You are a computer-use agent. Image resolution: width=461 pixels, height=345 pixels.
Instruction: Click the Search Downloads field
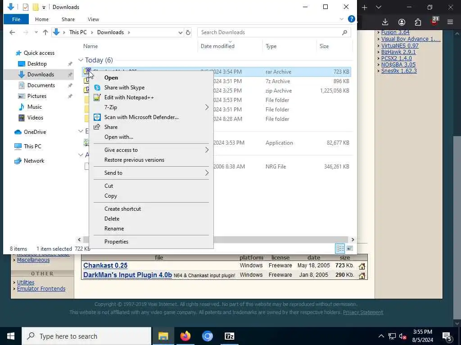(x=274, y=32)
